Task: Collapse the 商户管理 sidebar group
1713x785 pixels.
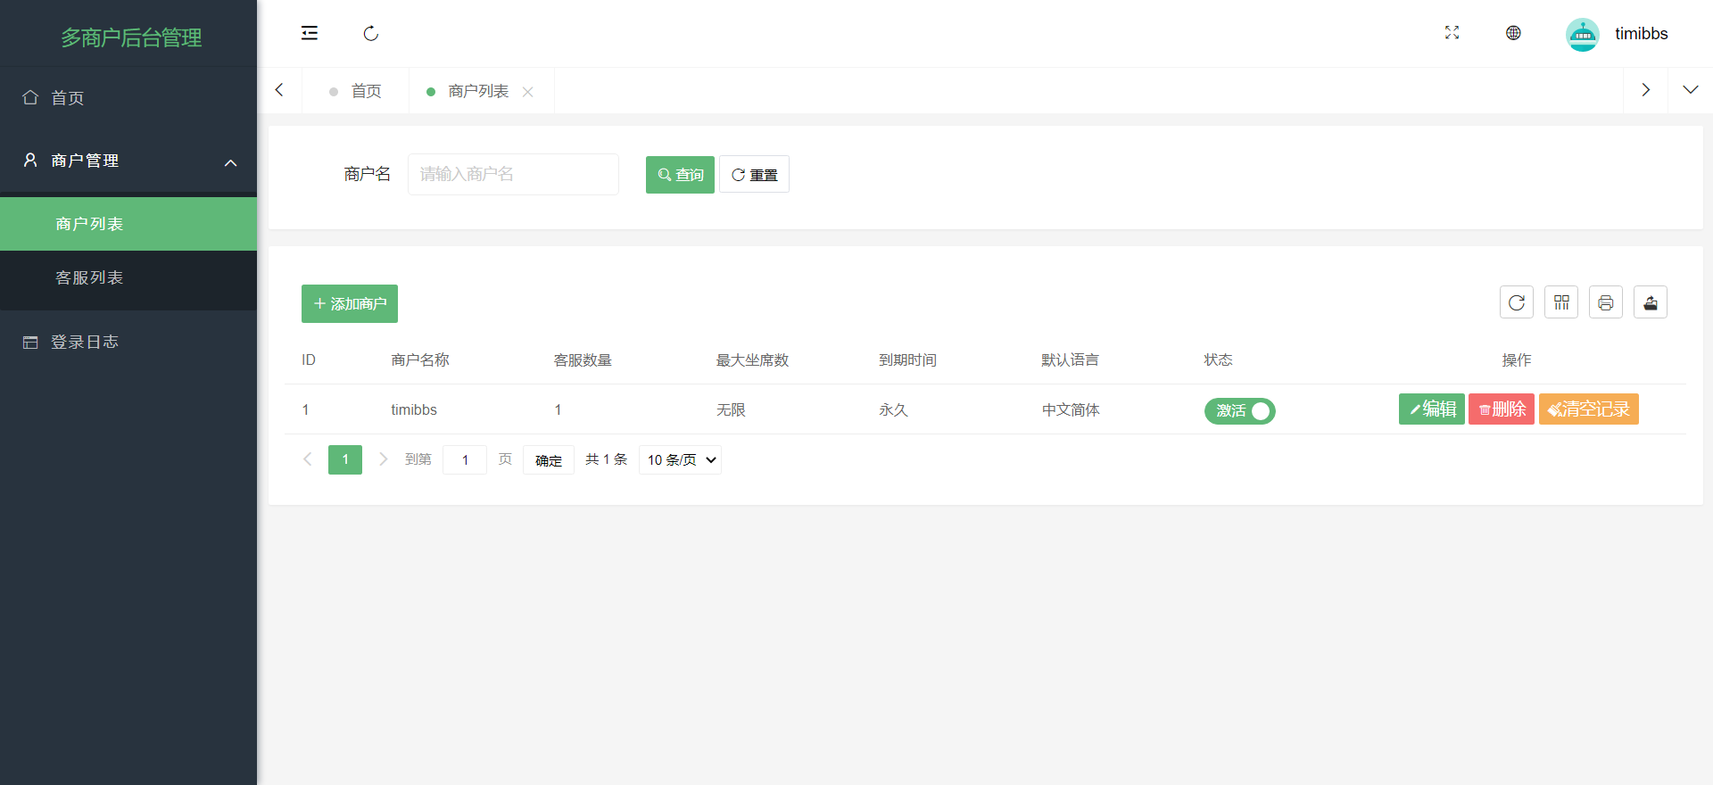Action: pos(128,161)
